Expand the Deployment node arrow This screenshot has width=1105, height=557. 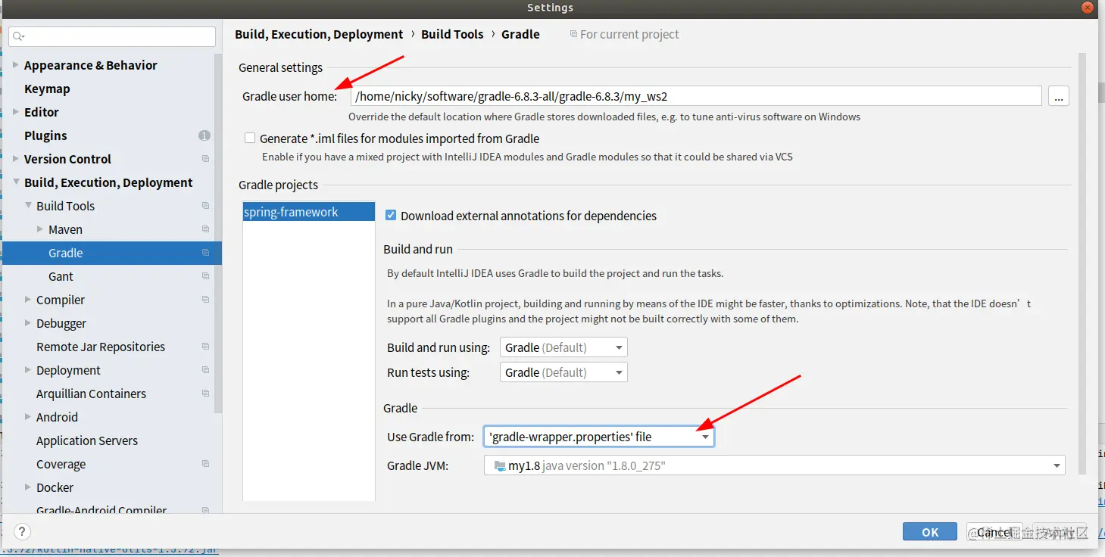(x=28, y=370)
